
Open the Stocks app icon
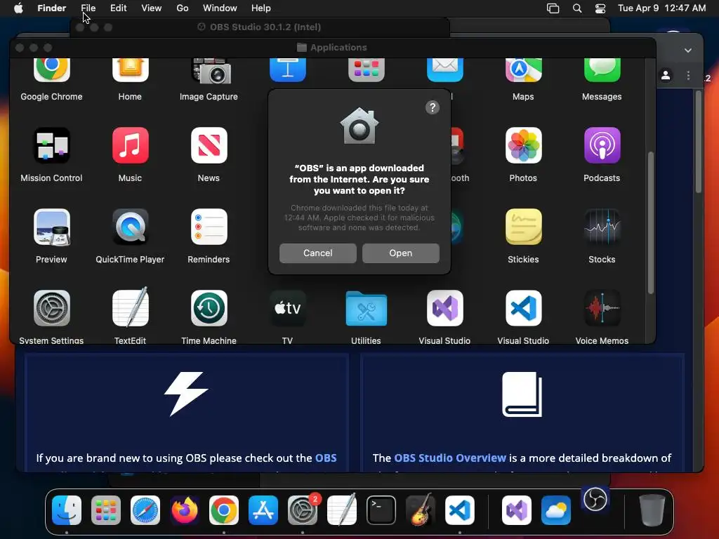602,227
